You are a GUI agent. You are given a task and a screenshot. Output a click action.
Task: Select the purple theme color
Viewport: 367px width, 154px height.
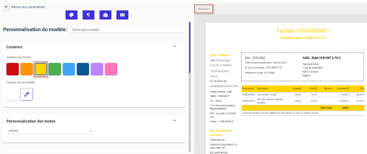97,69
